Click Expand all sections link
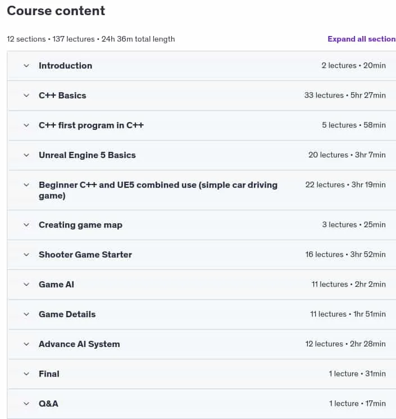This screenshot has height=419, width=396. pos(362,39)
